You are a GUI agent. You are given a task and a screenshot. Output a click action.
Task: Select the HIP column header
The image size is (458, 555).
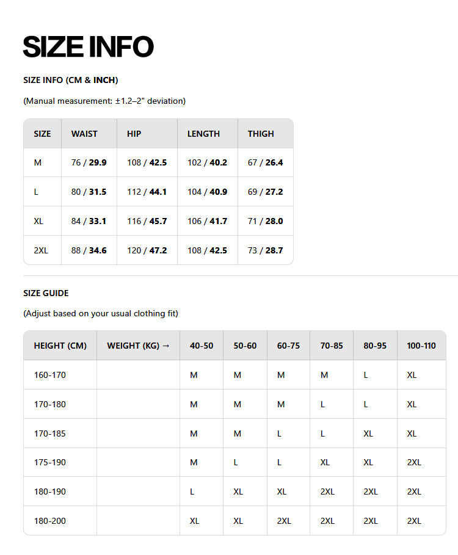click(x=134, y=134)
